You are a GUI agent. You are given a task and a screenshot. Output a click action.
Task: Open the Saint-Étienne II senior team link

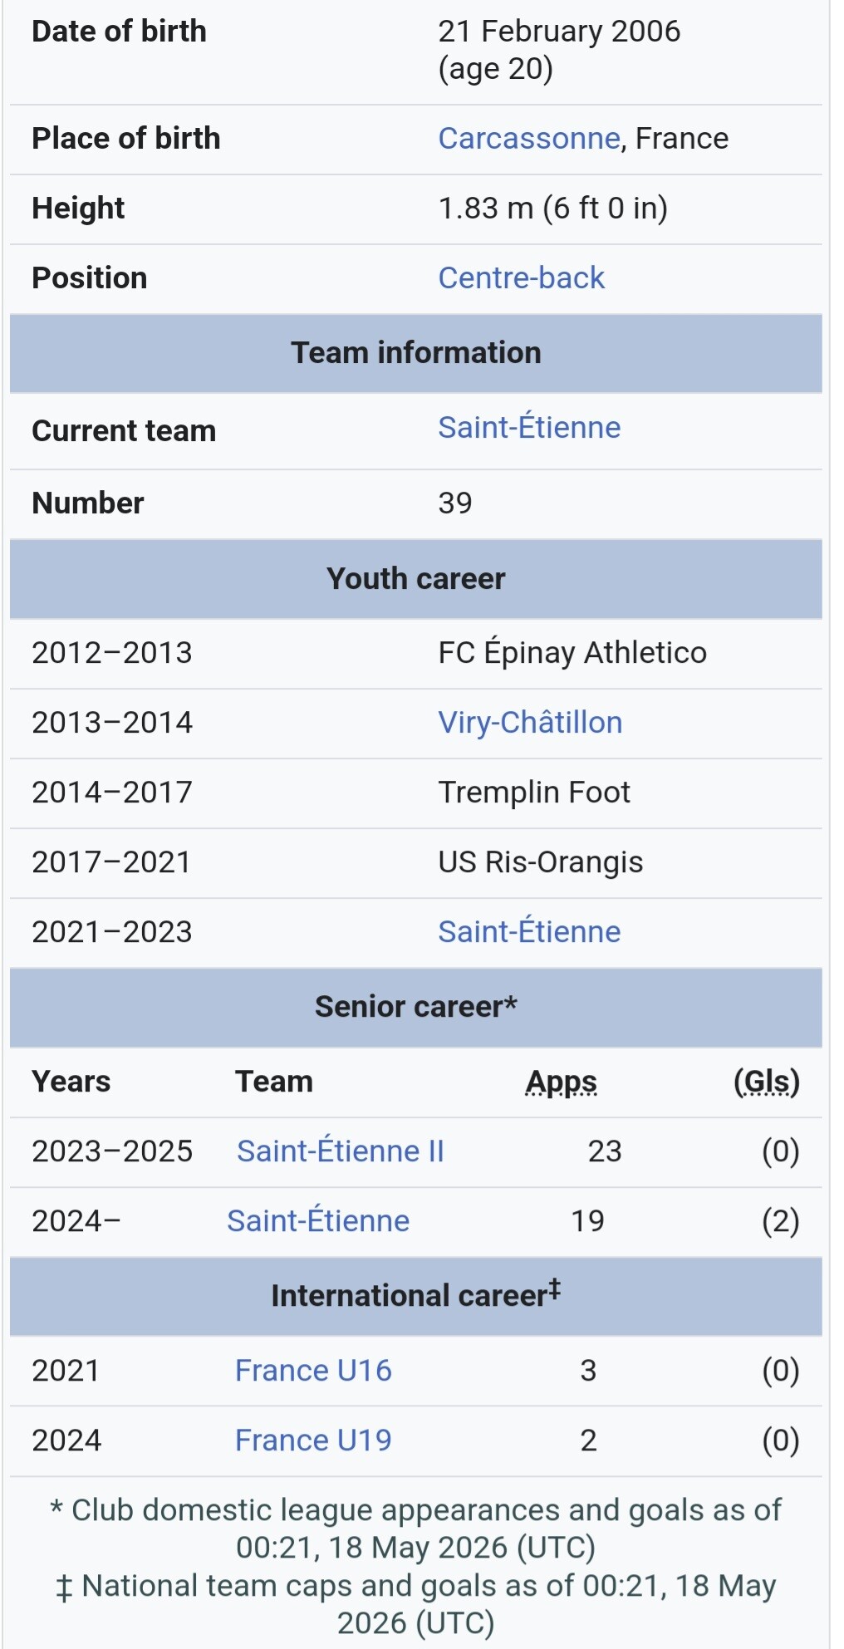click(x=341, y=1151)
